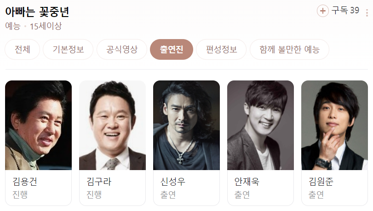Screen dimensions: 373x211
Task: Open the three-dot more options menu
Action: (367, 13)
